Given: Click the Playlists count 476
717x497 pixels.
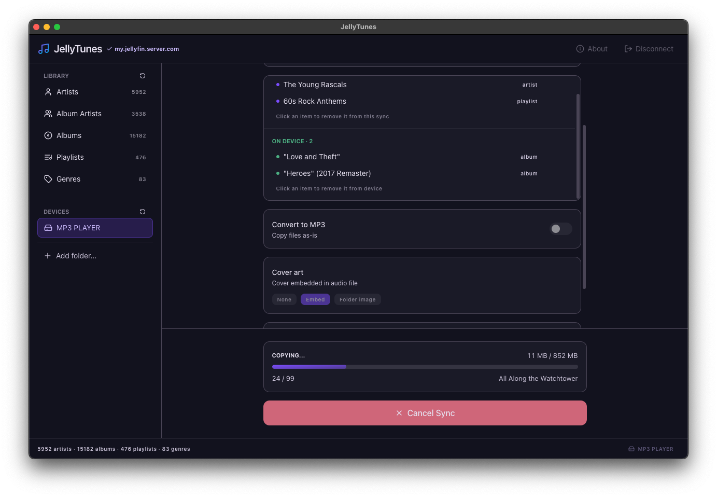Looking at the screenshot, I should 140,158.
